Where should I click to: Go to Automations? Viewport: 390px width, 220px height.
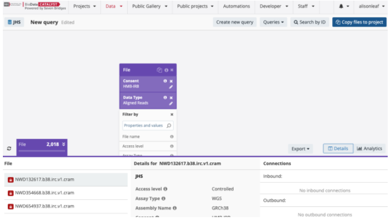[237, 6]
